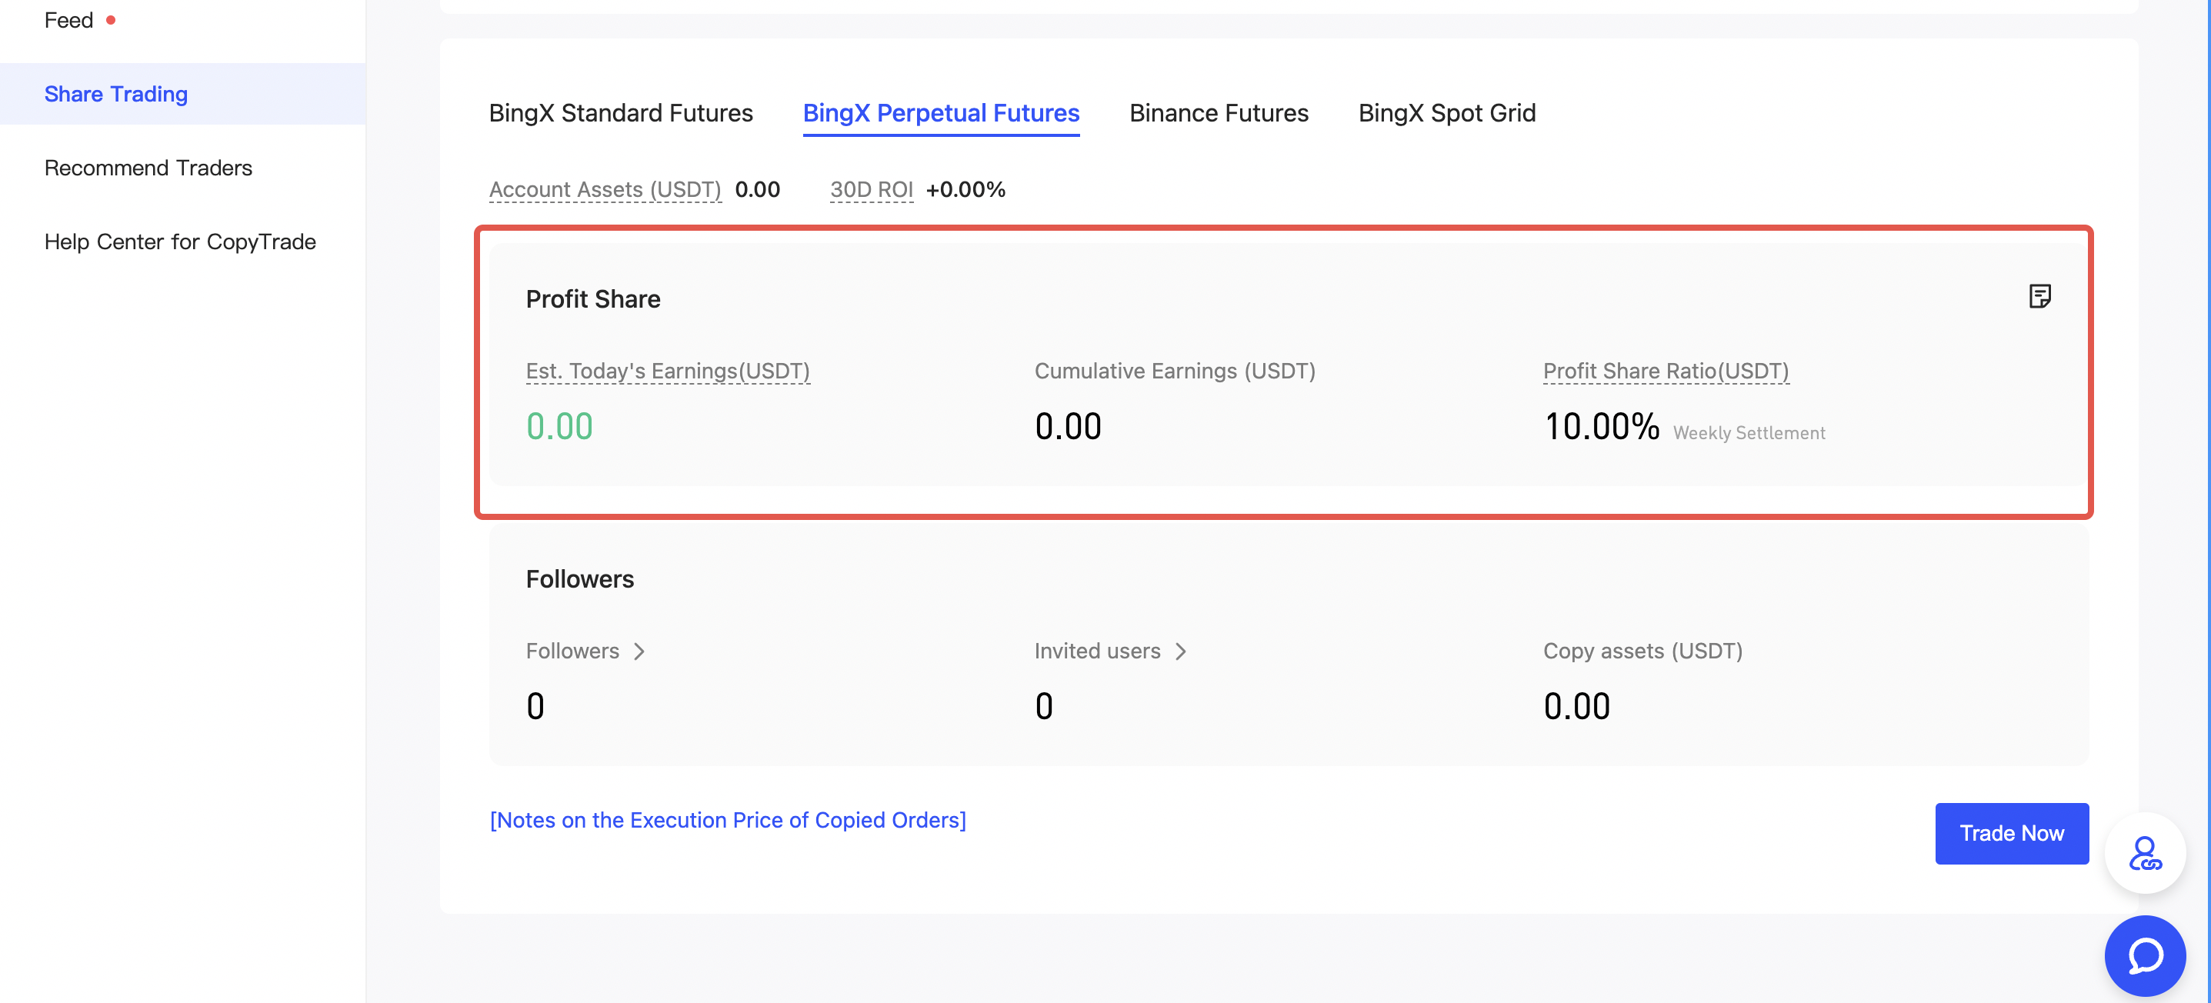The image size is (2211, 1003).
Task: Switch to BingX Standard Futures tab
Action: click(x=621, y=113)
